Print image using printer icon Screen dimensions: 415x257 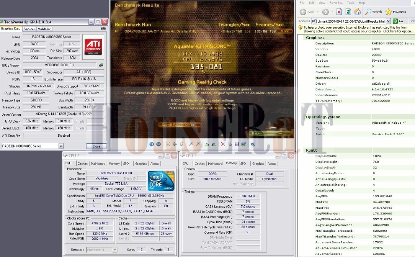[230, 144]
